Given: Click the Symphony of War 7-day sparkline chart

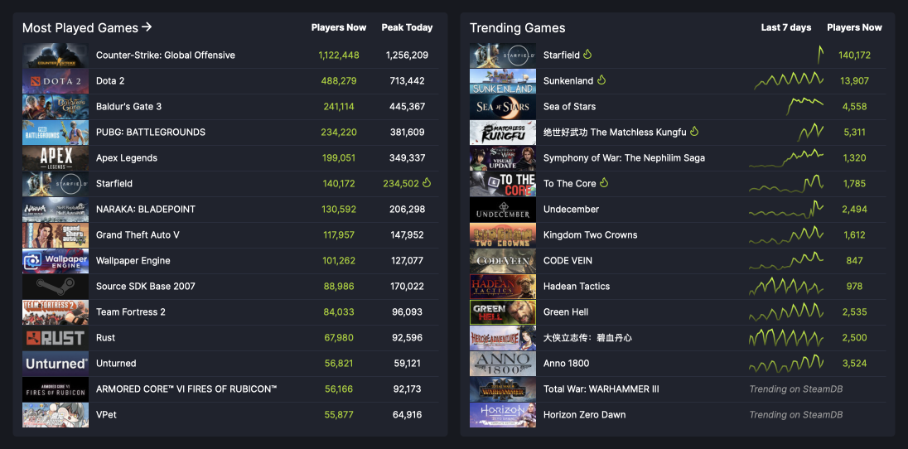Looking at the screenshot, I should pos(786,157).
